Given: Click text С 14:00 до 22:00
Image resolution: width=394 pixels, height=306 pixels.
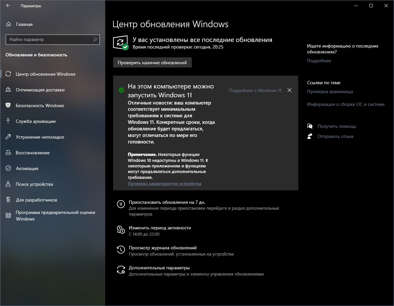Looking at the screenshot, I should tap(144, 234).
